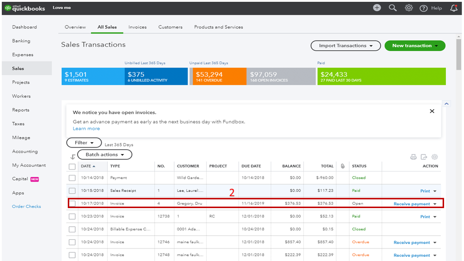Click the print list icon above table

(x=413, y=157)
